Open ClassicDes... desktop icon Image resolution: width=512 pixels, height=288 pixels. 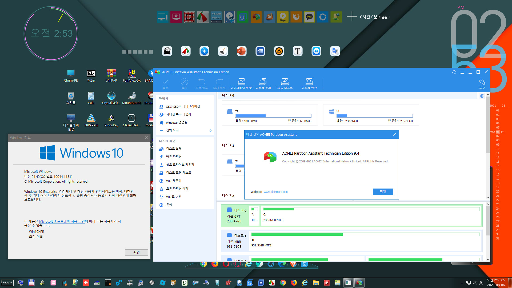point(131,121)
